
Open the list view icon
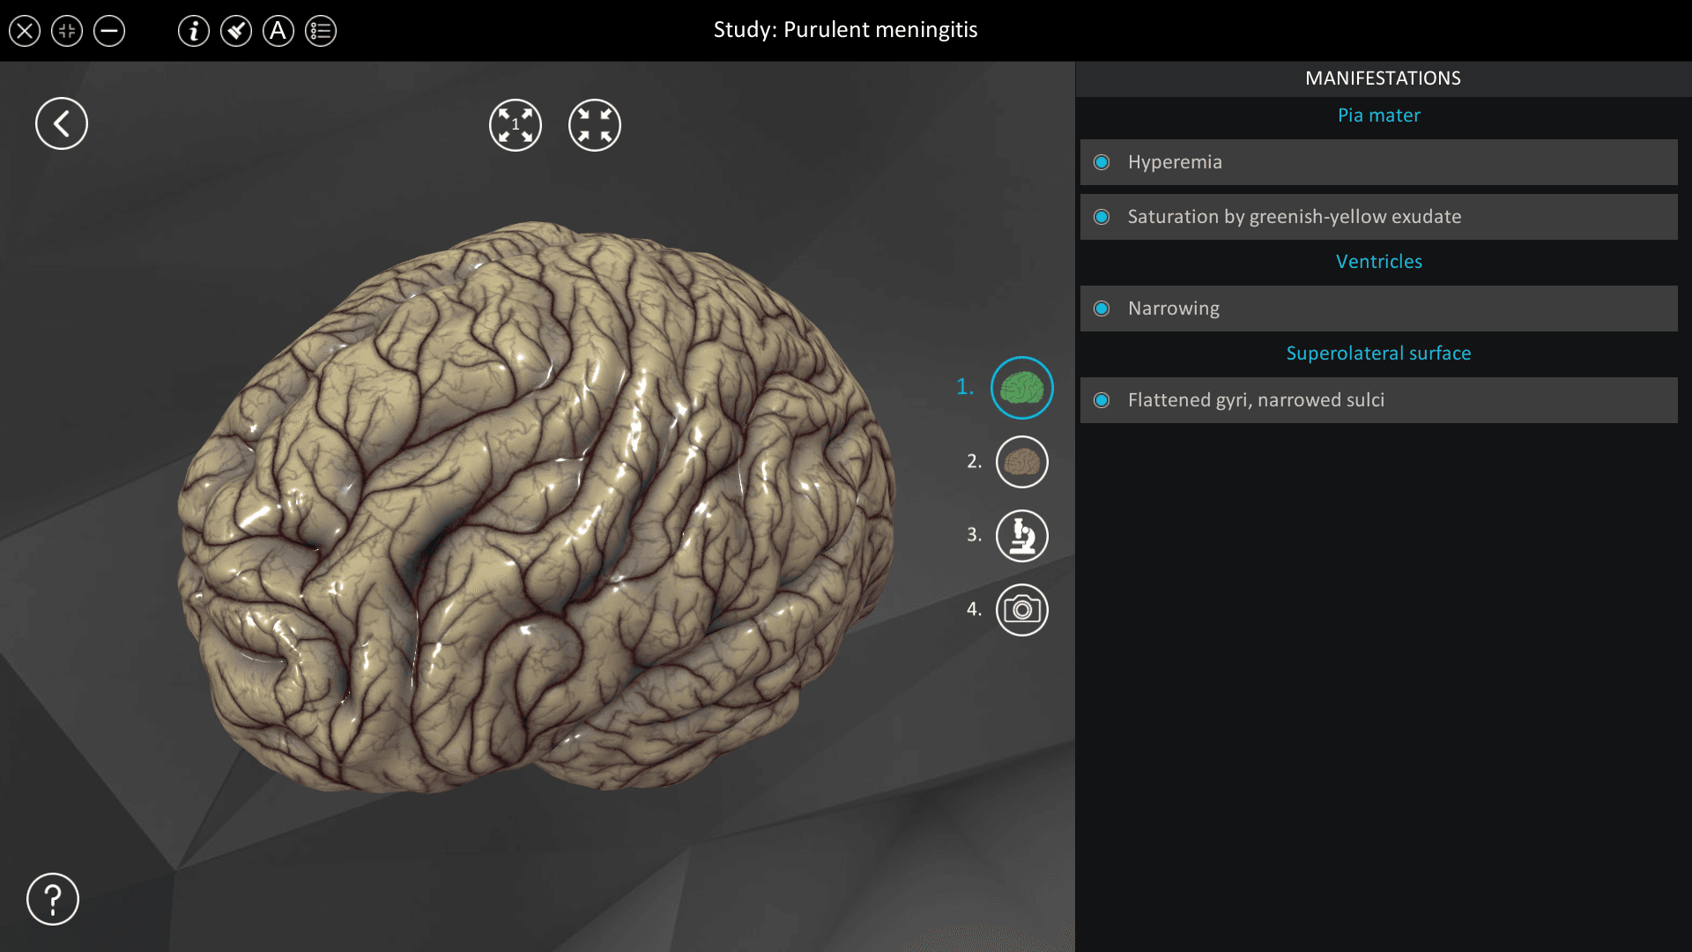(x=321, y=31)
